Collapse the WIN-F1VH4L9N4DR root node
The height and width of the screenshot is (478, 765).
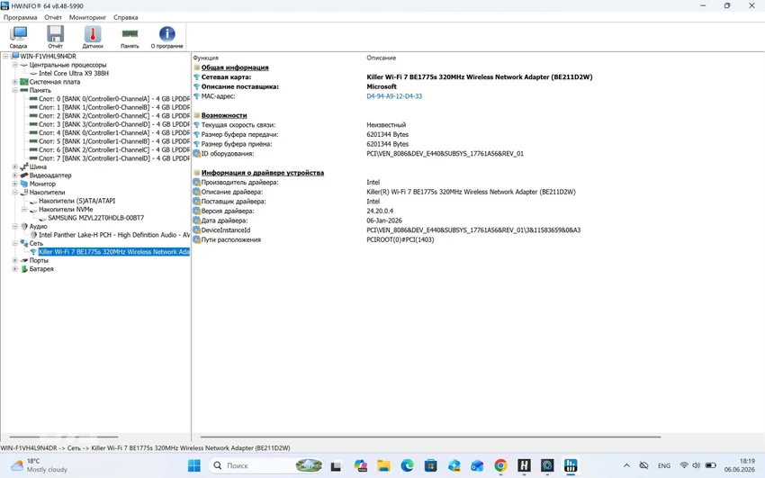(6, 56)
